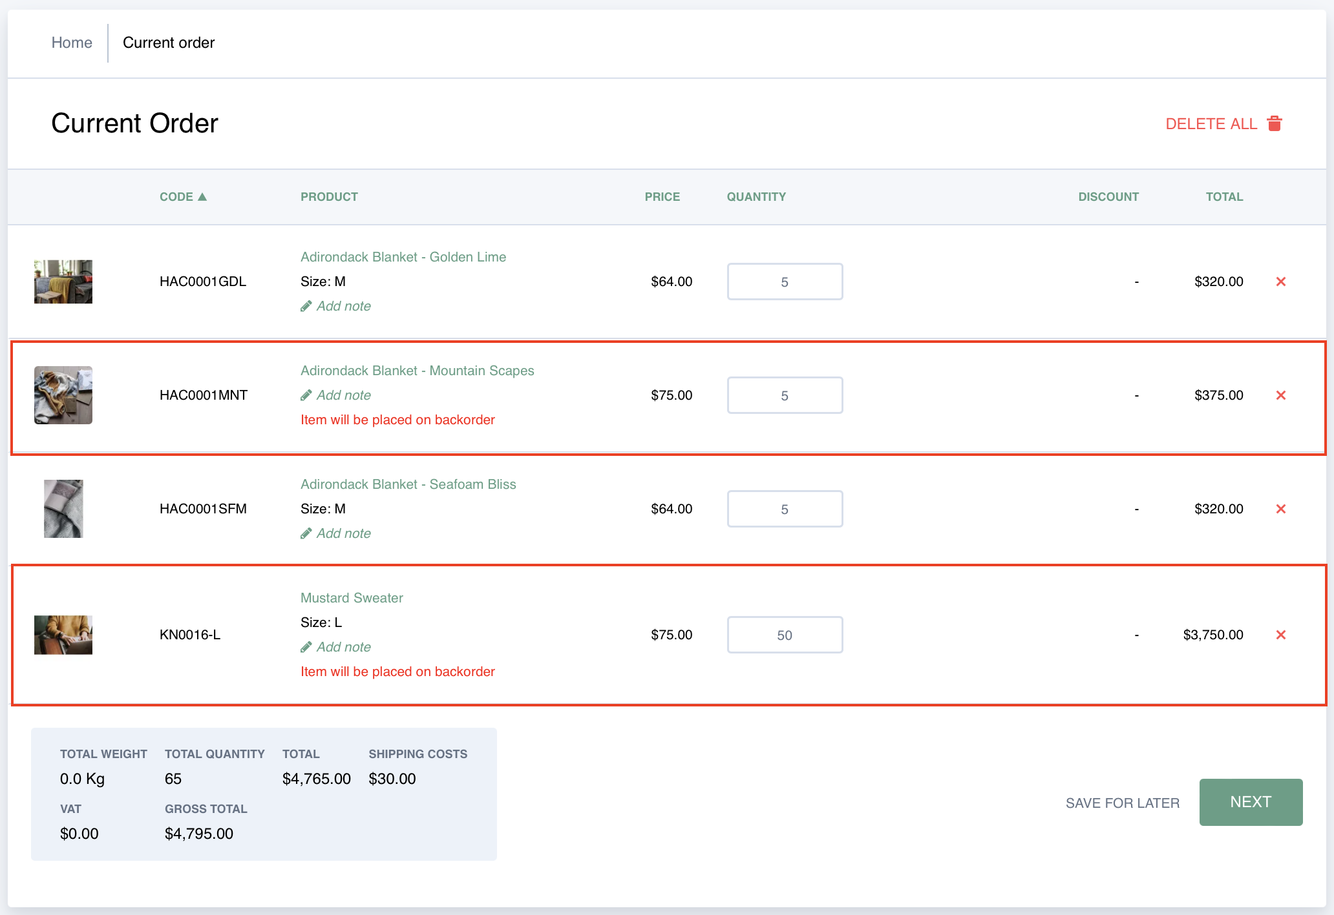Open the Mustard Sweater product link
Viewport: 1334px width, 915px height.
tap(352, 598)
